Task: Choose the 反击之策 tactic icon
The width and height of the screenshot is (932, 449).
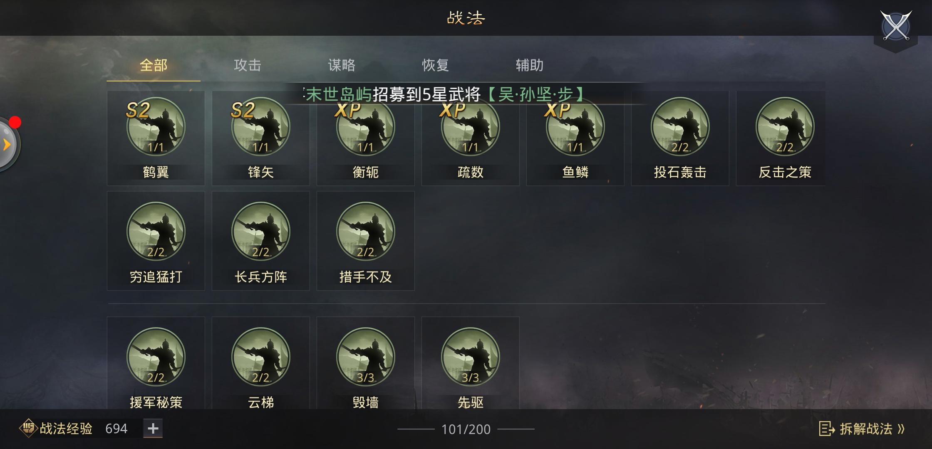Action: click(x=785, y=127)
